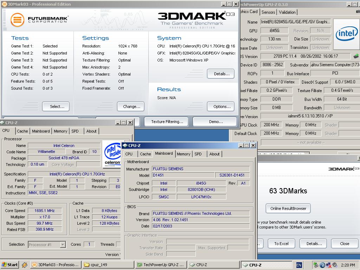This screenshot has height=270, width=360.
Task: Click the front CPU-Z window title icon
Action: [x=125, y=145]
